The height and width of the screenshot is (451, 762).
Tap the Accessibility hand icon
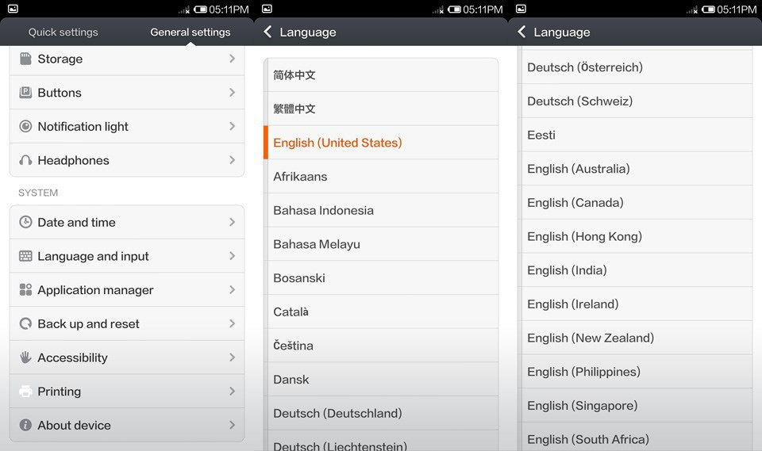click(25, 357)
